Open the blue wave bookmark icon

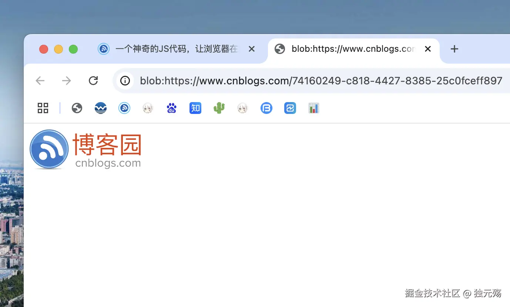(101, 108)
